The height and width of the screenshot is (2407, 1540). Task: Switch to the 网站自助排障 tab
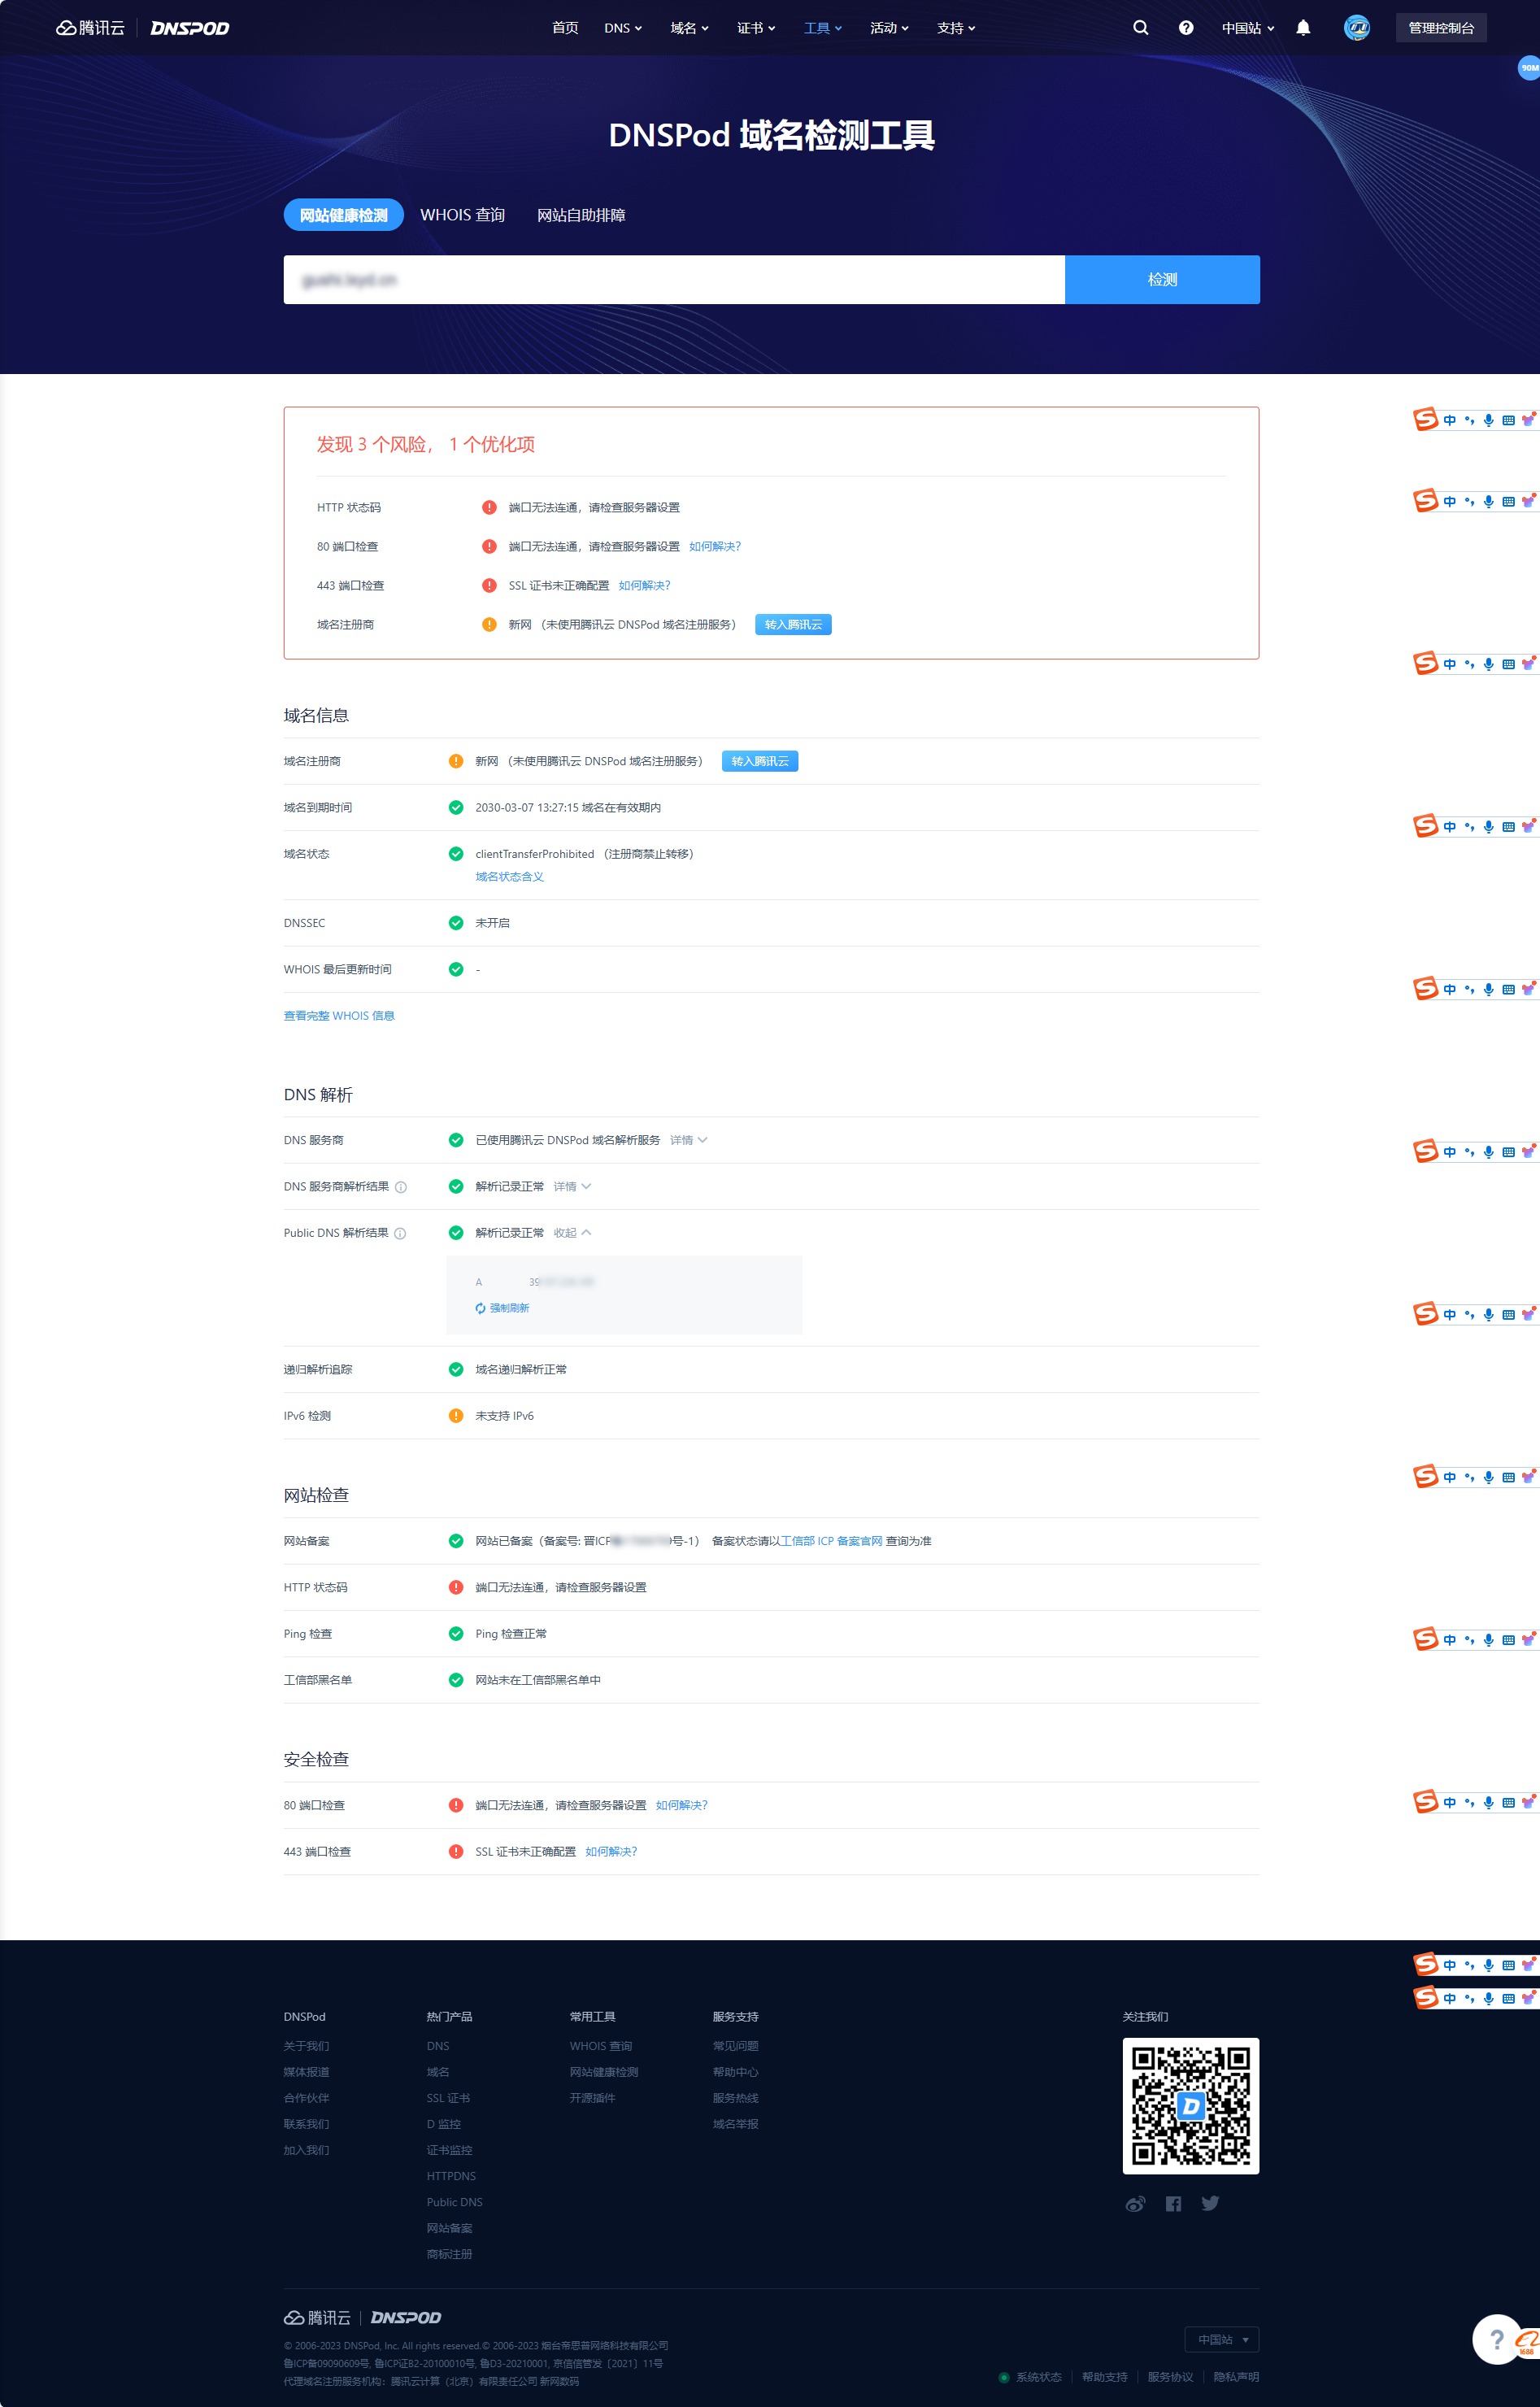click(581, 215)
